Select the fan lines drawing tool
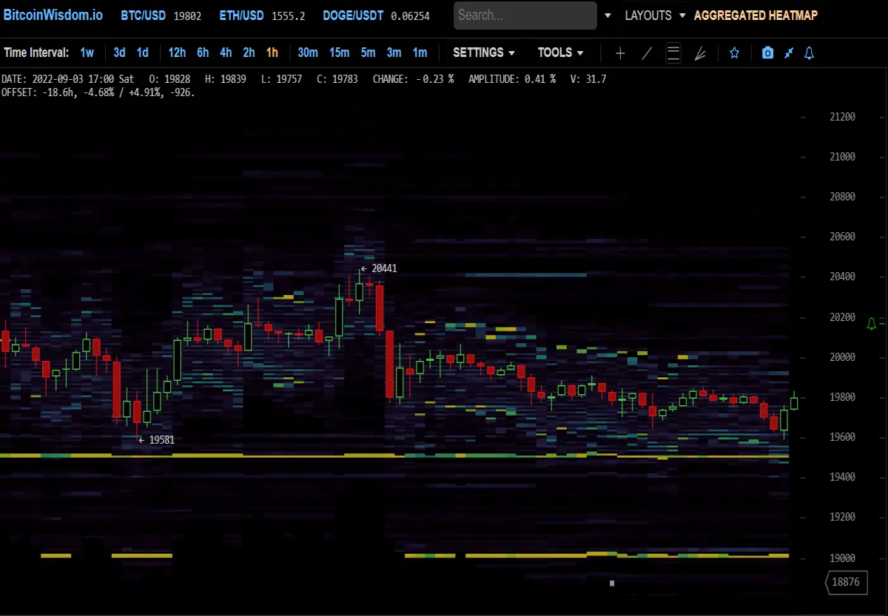888x616 pixels. [x=700, y=53]
